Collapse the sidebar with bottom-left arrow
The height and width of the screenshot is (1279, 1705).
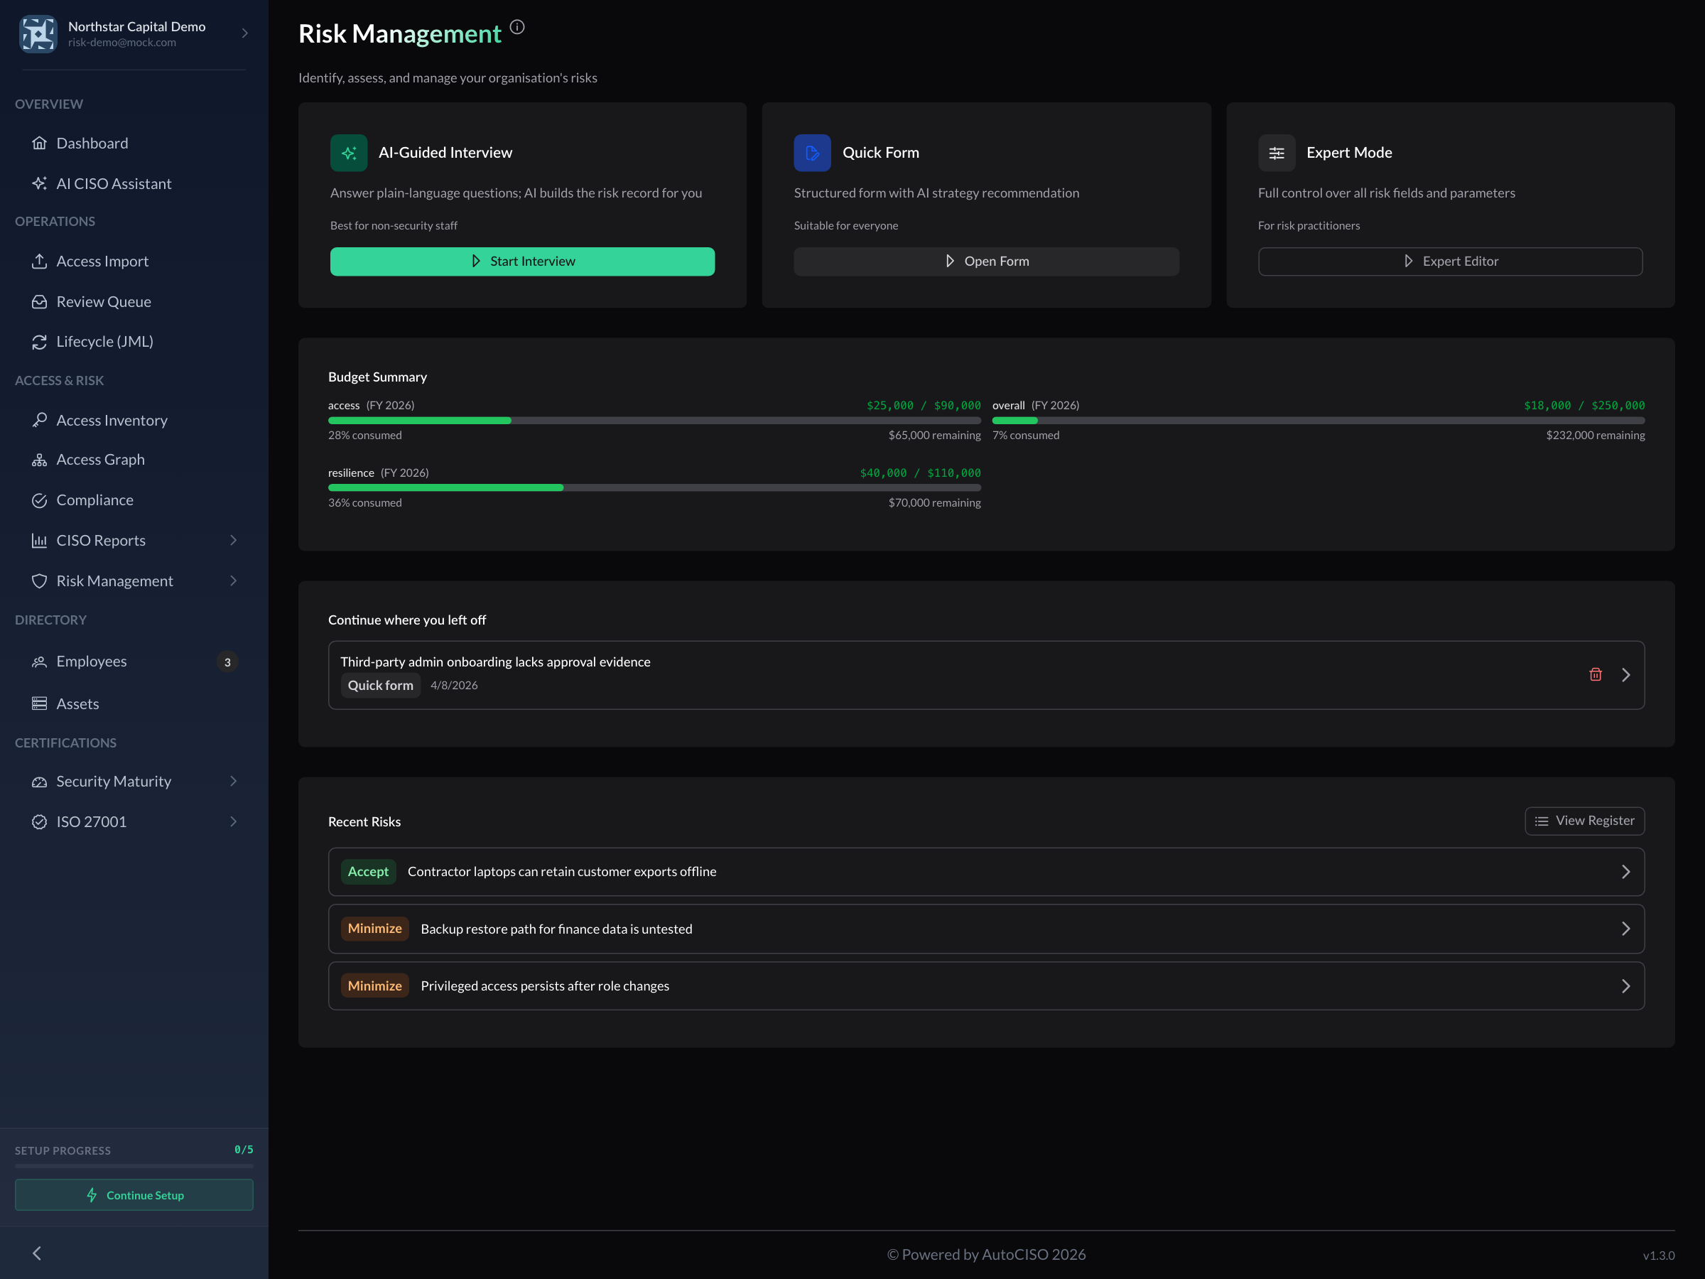(37, 1253)
